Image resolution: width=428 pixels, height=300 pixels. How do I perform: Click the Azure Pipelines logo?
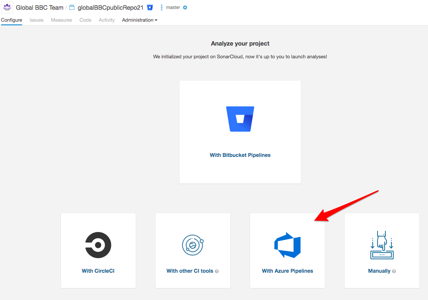click(287, 245)
